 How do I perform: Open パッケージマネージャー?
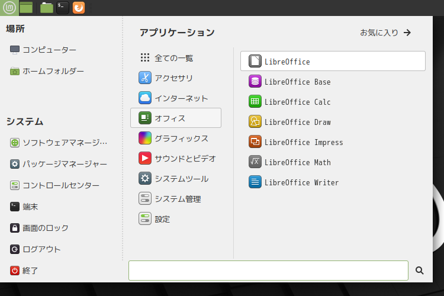59,164
